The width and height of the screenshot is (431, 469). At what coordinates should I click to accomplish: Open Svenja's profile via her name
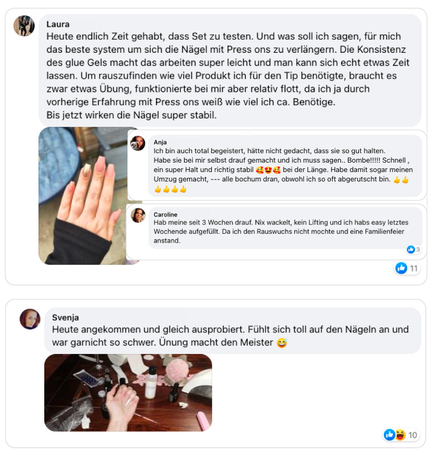[x=65, y=318]
